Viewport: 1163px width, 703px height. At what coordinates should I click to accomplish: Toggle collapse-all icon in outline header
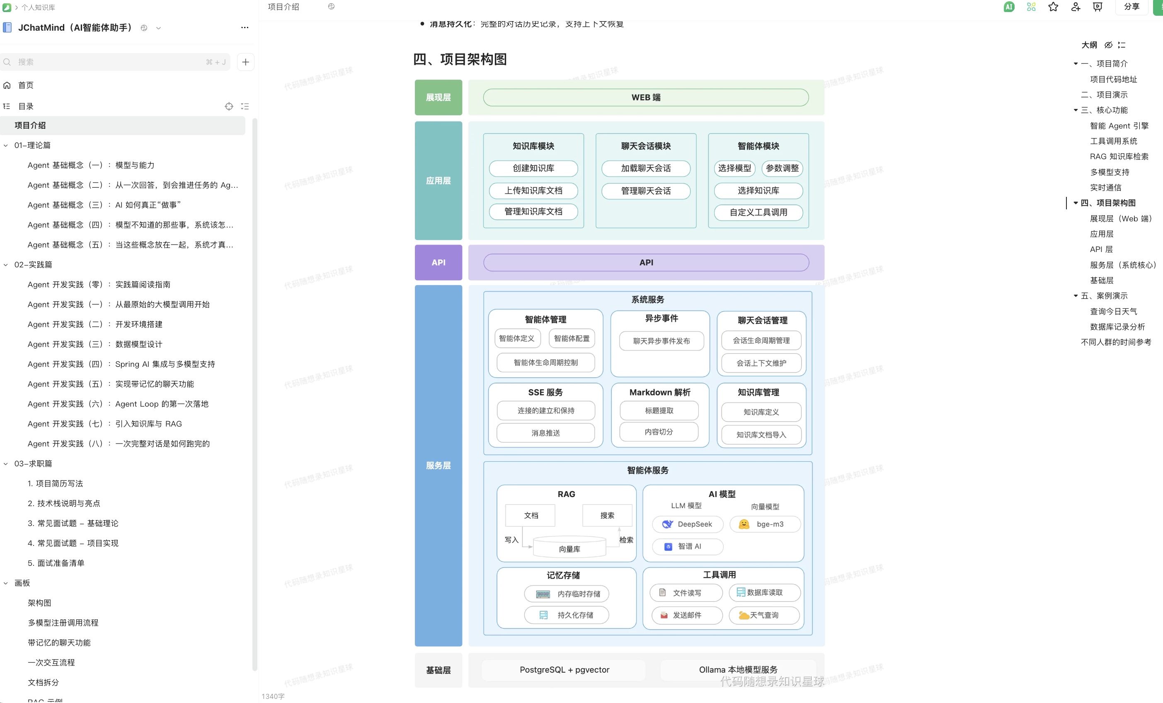point(1122,45)
